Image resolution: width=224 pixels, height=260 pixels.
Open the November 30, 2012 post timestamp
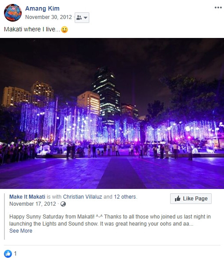49,17
